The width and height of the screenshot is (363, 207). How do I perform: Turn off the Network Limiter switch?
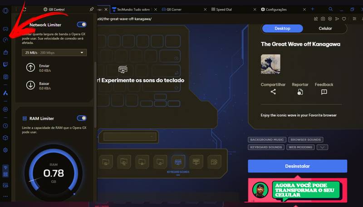click(82, 25)
